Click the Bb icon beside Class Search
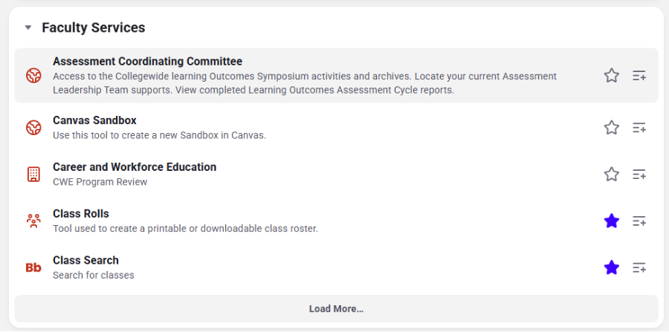This screenshot has height=332, width=669. [x=33, y=267]
